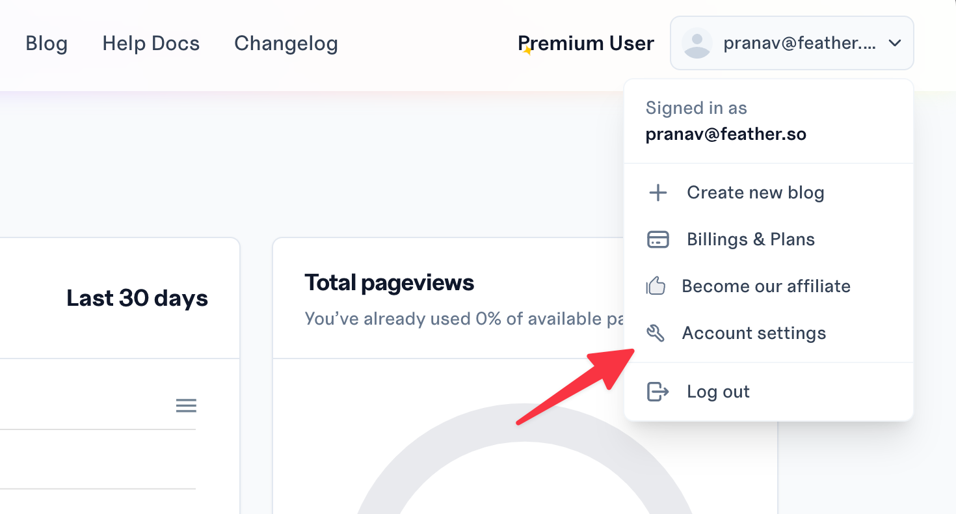Open the hamburger menu on the chart card
956x514 pixels.
point(186,406)
